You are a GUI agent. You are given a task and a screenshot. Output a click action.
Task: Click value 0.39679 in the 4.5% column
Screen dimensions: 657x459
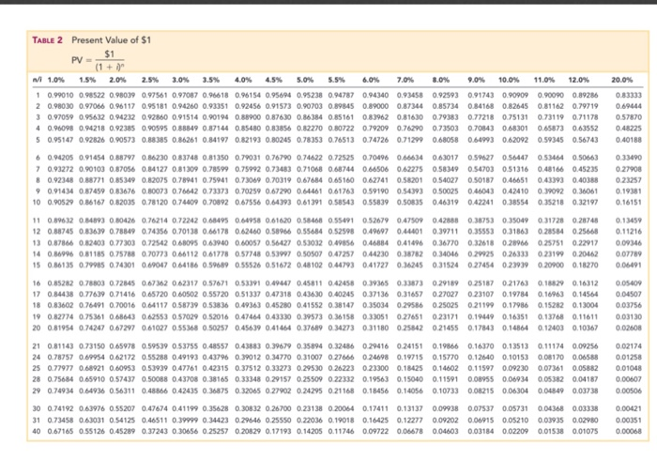coord(278,346)
